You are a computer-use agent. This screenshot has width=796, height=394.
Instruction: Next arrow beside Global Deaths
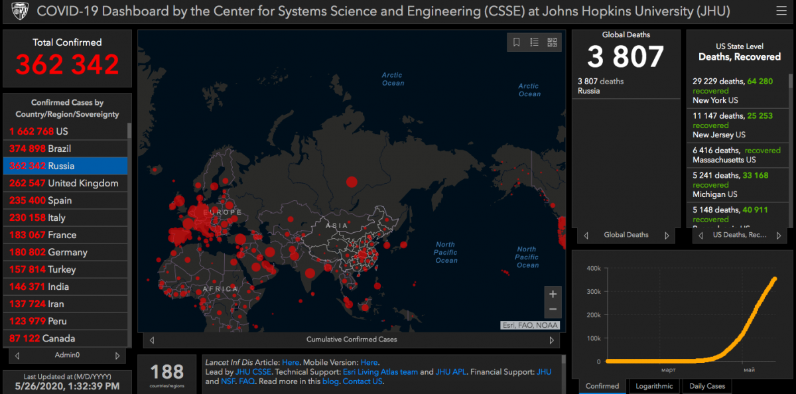(667, 235)
